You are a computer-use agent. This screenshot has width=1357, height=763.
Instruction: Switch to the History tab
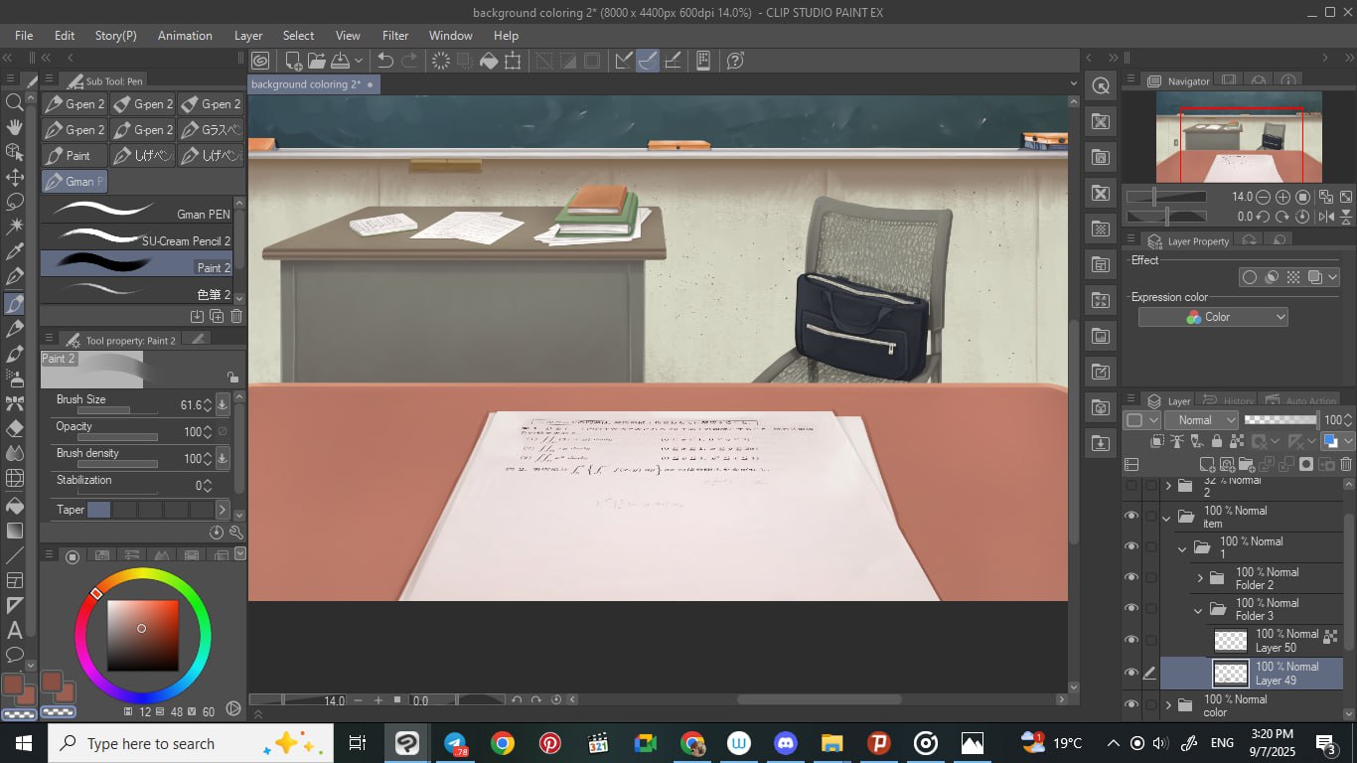click(x=1228, y=401)
